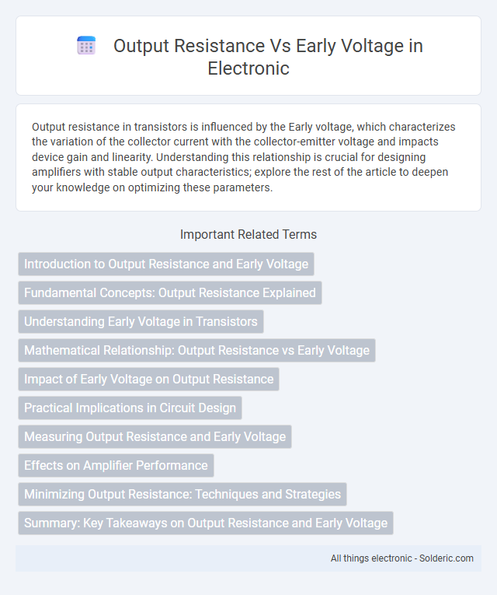Select 'Summary: Key Takeaways' related term

(206, 523)
